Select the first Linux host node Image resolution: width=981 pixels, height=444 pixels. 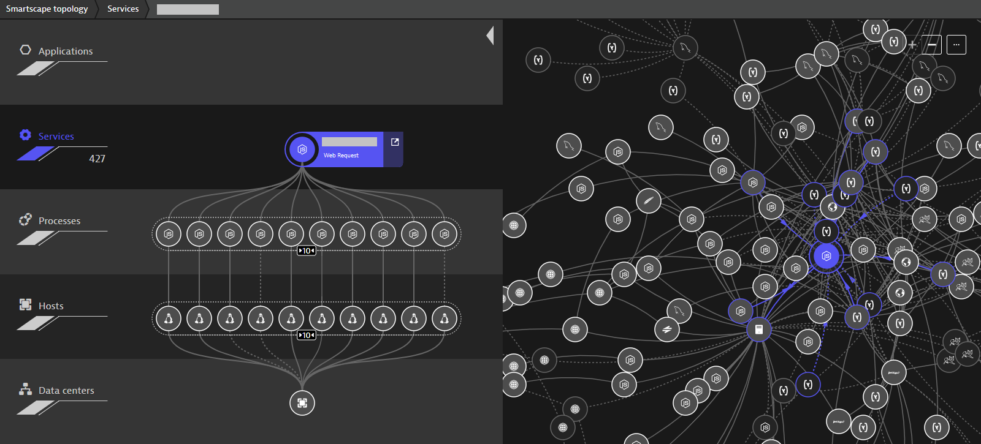169,318
